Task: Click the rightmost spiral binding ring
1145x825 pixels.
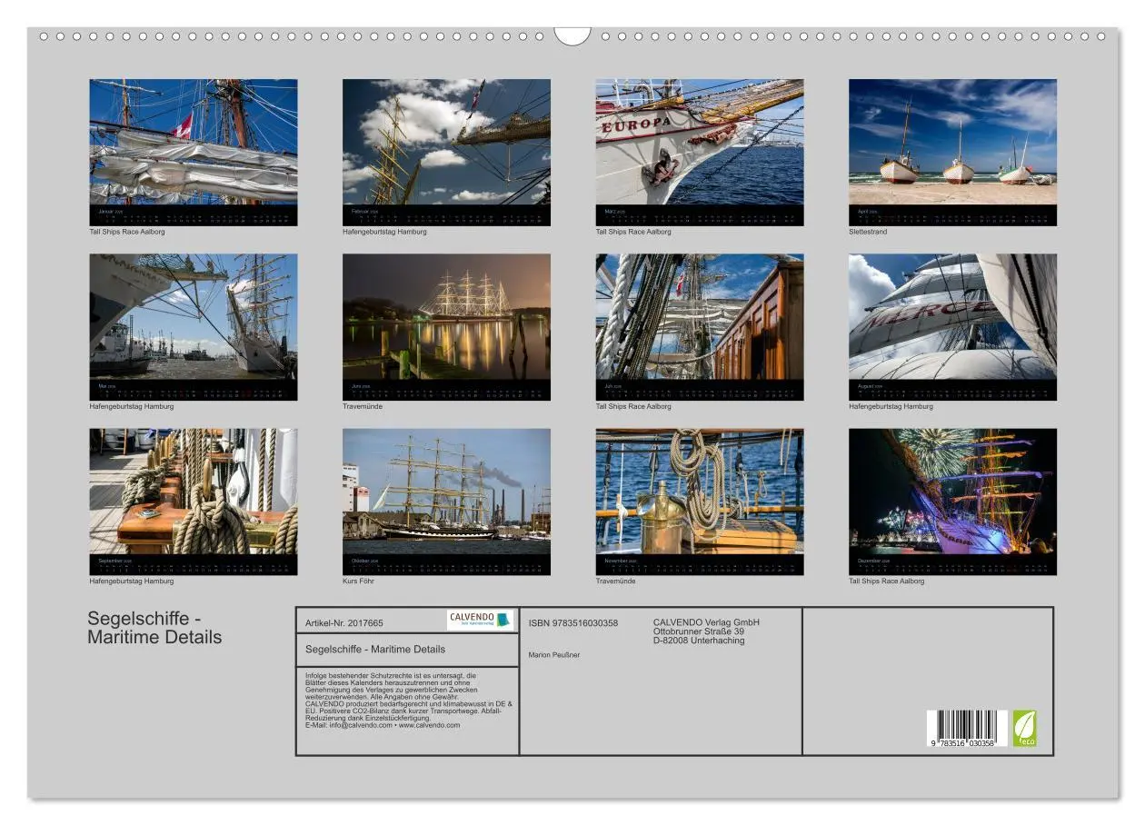Action: click(1100, 35)
